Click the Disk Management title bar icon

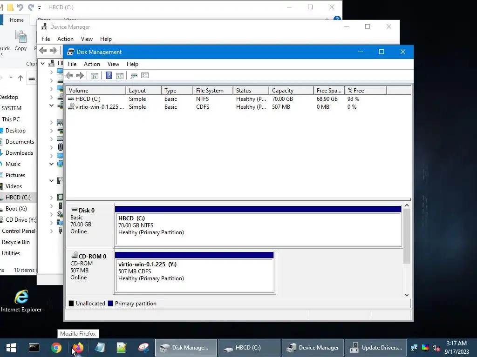point(71,52)
